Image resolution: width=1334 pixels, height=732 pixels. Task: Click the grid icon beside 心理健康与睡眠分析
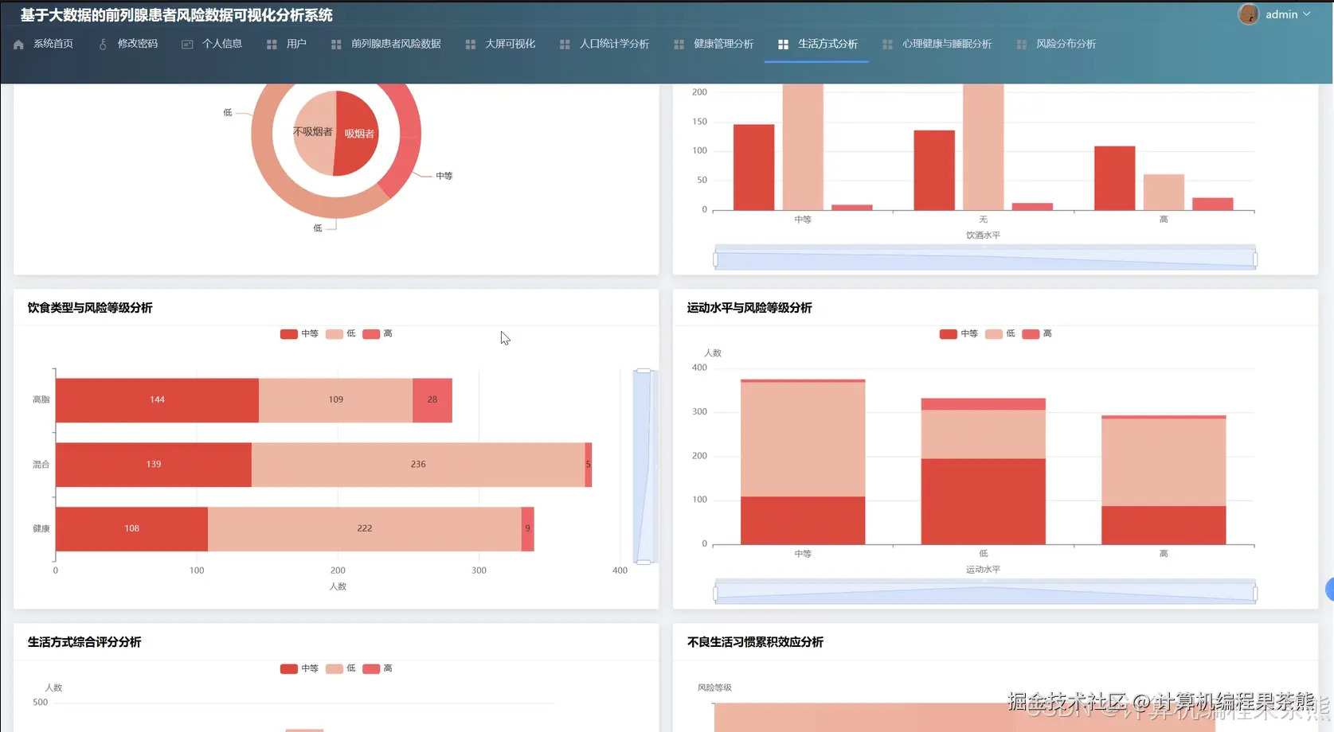click(887, 45)
